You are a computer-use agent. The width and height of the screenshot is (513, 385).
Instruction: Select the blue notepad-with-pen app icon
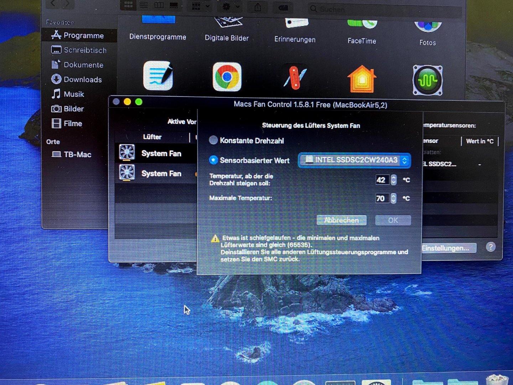[x=158, y=76]
